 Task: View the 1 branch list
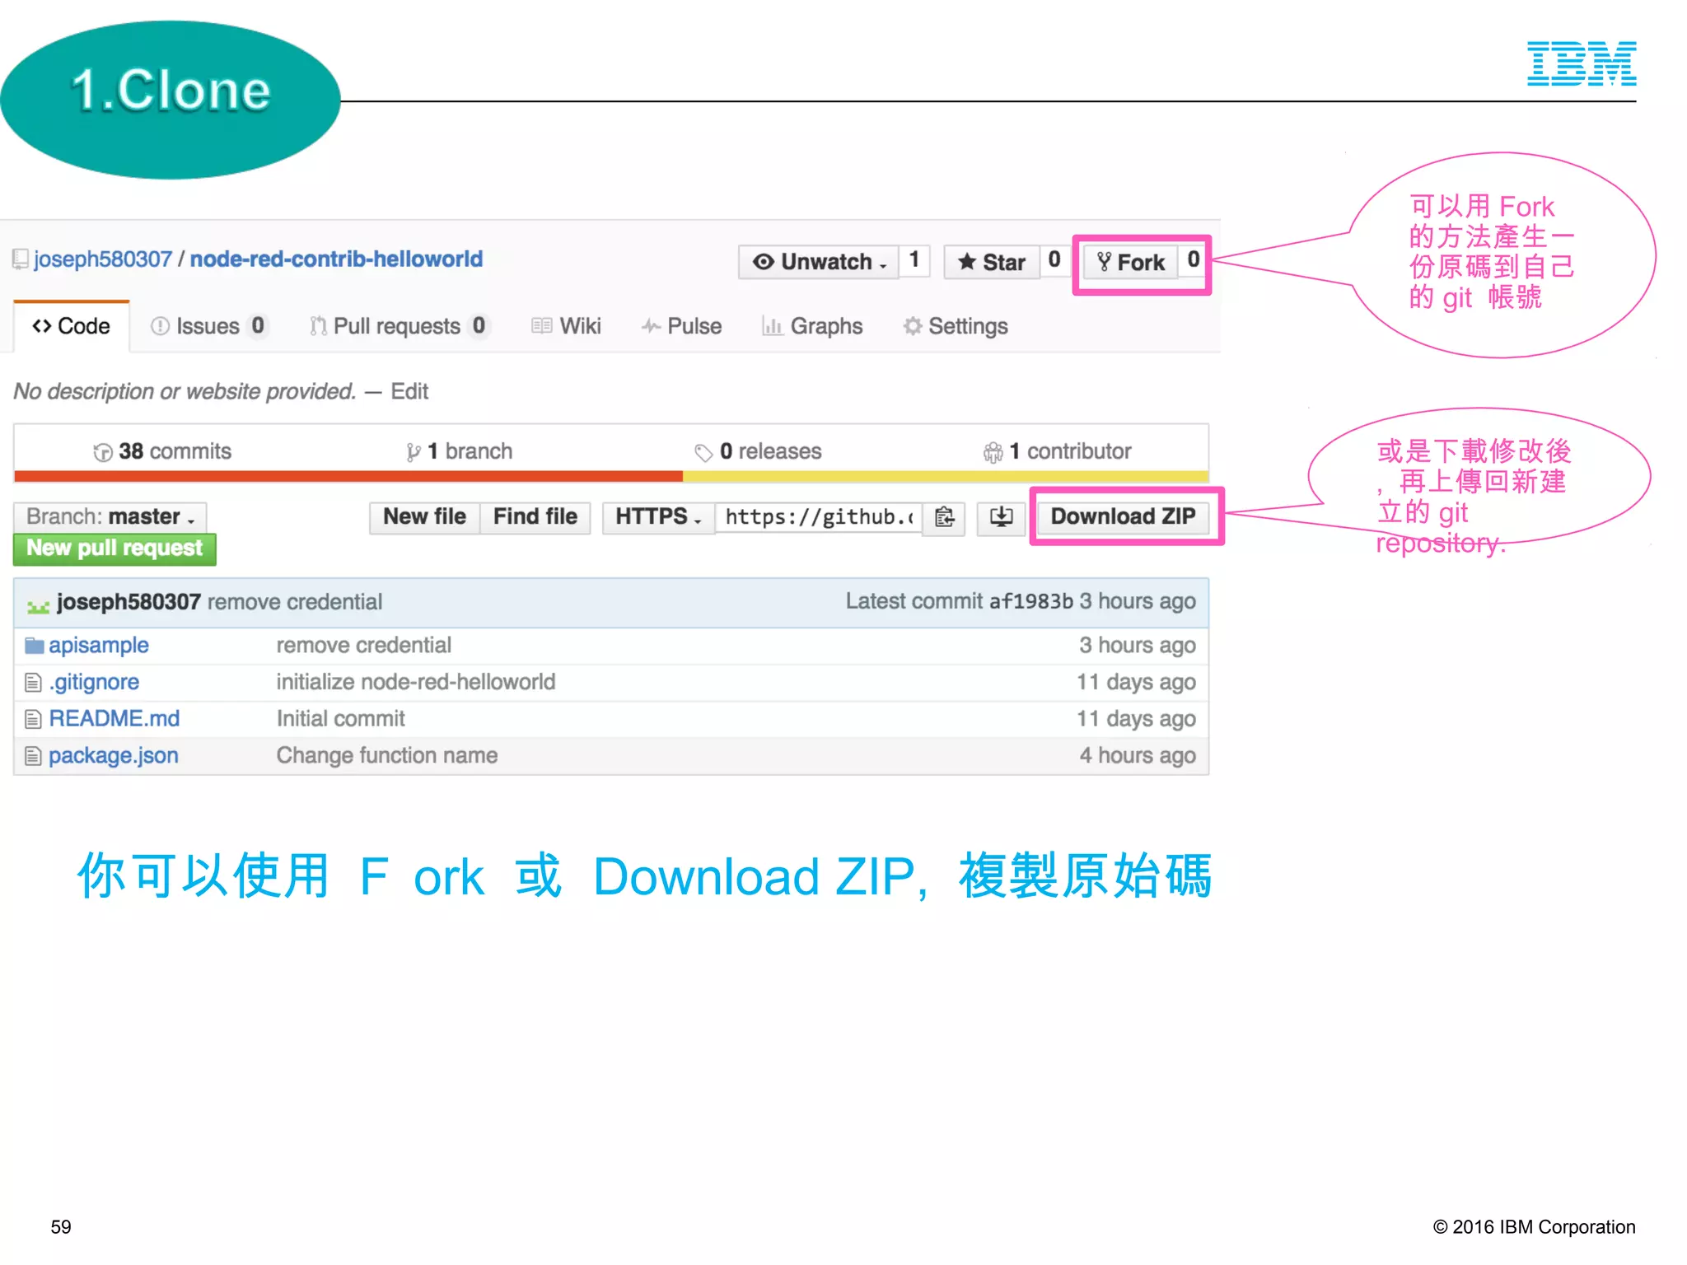tap(459, 451)
